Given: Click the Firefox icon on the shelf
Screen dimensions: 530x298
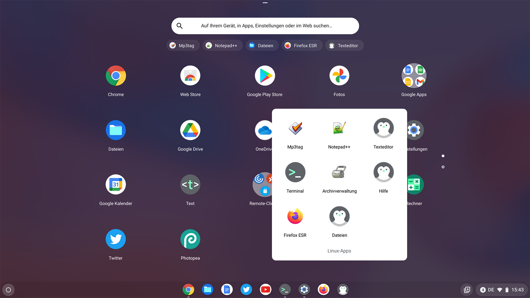Looking at the screenshot, I should (323, 290).
